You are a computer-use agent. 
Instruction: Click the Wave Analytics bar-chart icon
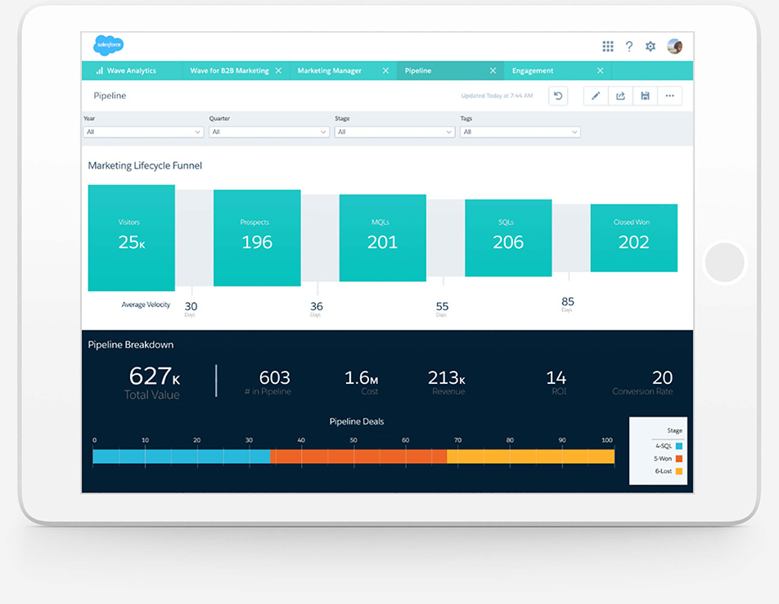coord(100,70)
